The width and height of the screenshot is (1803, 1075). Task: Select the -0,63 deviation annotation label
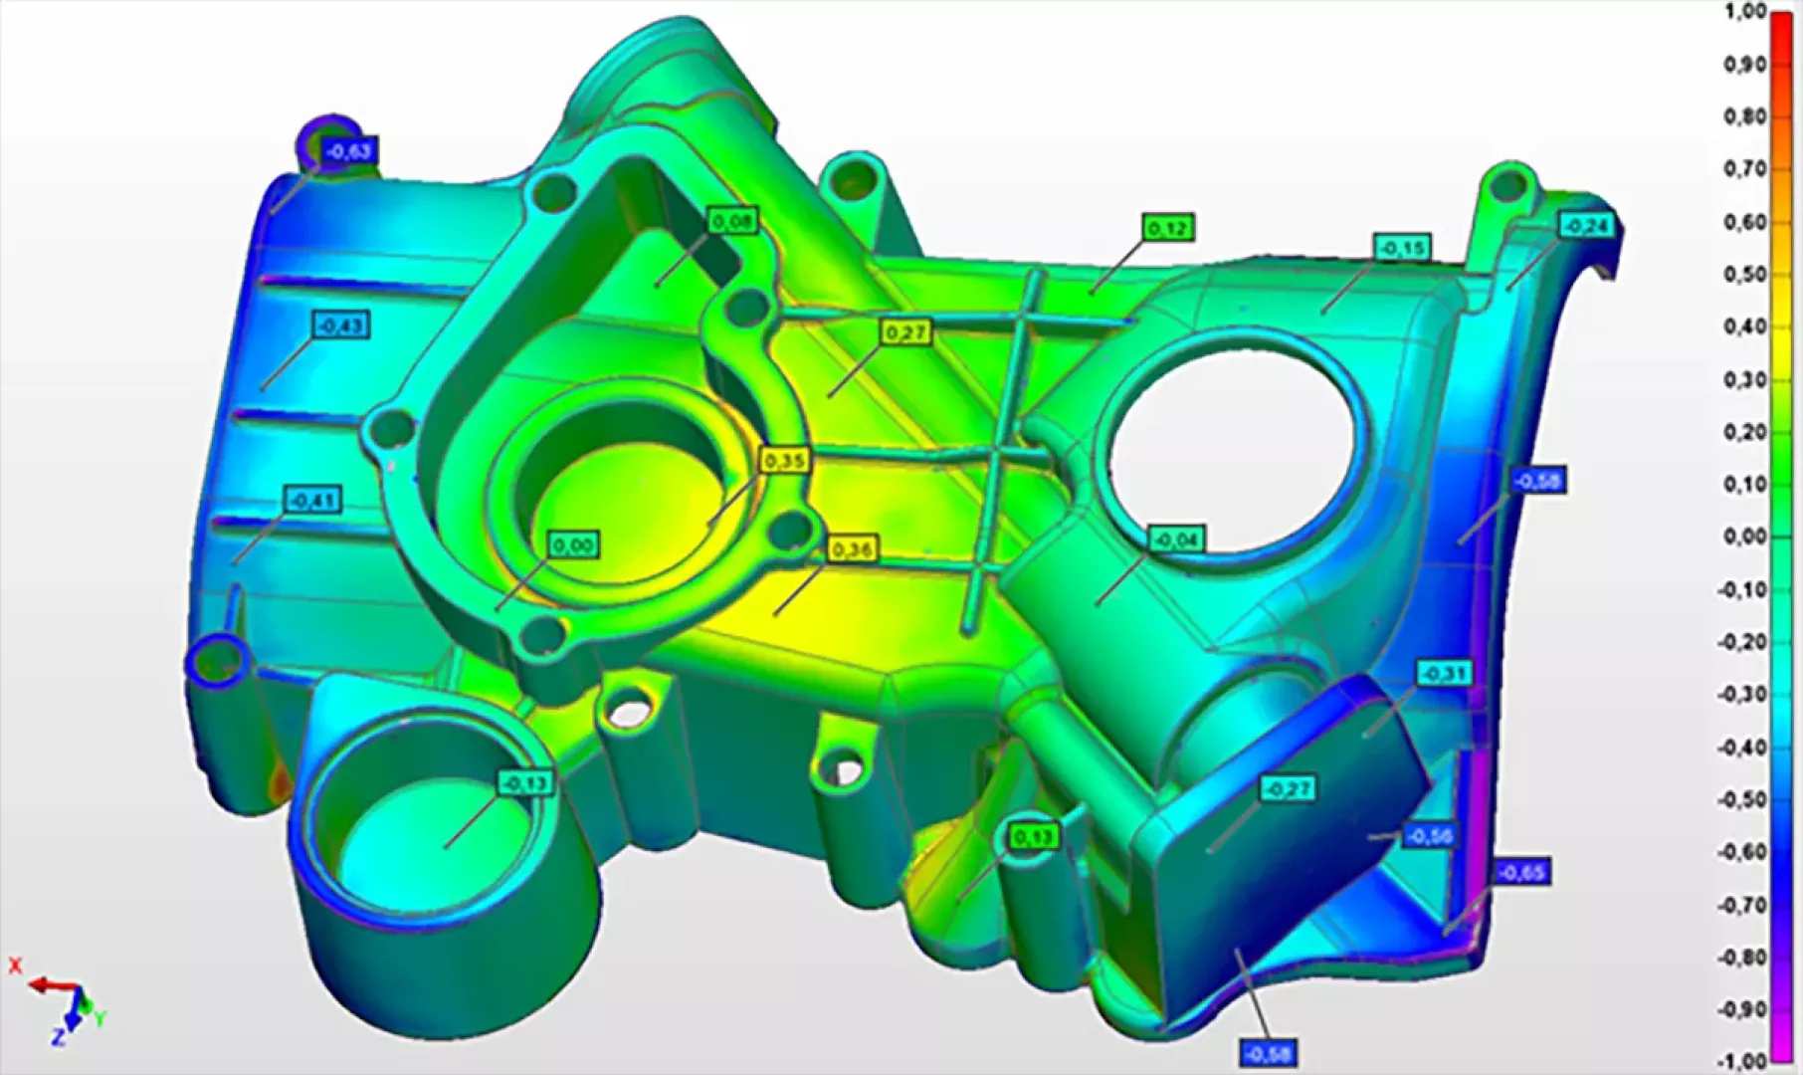pyautogui.click(x=348, y=151)
